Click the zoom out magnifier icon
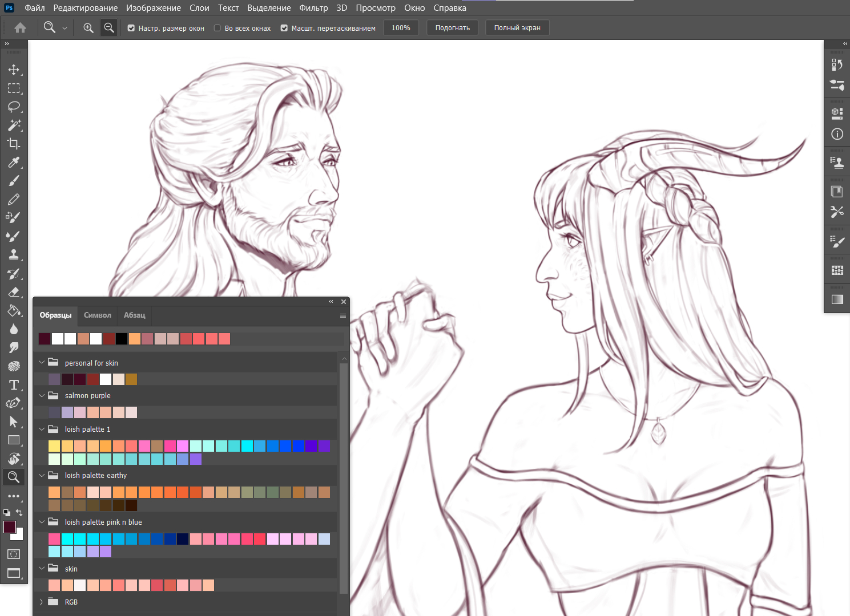This screenshot has width=850, height=616. [x=108, y=28]
